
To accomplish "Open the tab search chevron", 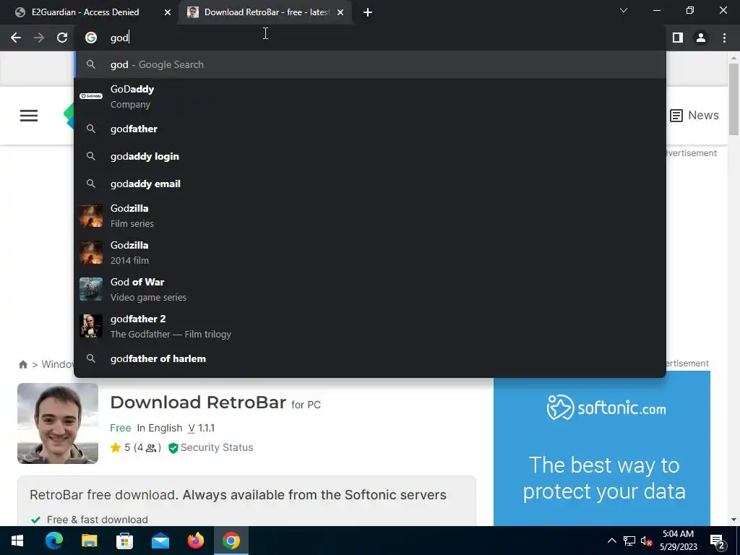I will [624, 10].
